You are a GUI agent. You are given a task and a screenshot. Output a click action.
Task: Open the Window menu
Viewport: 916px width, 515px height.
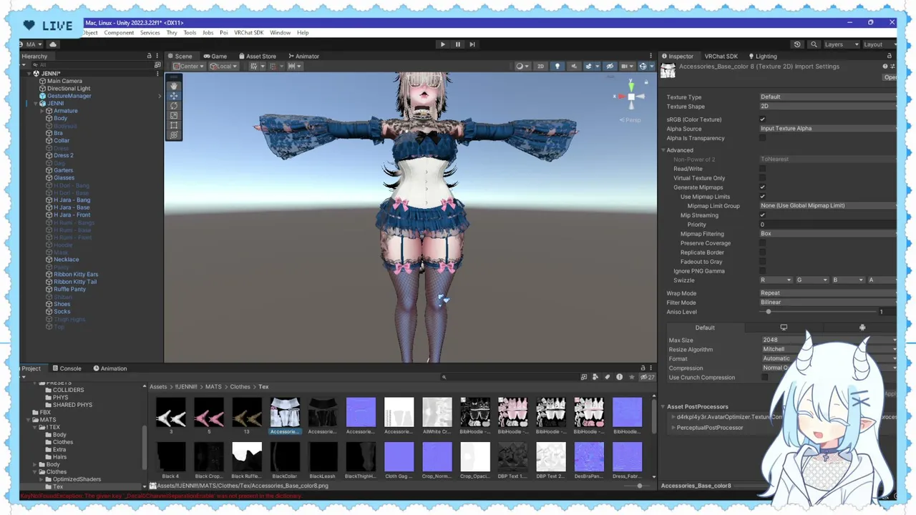point(281,33)
